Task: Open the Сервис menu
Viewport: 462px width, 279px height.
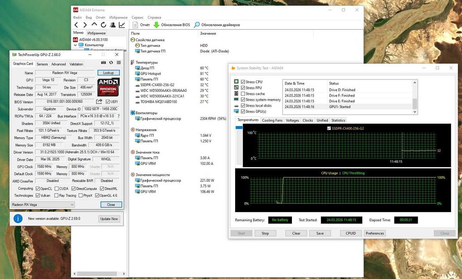Action: pyautogui.click(x=137, y=18)
